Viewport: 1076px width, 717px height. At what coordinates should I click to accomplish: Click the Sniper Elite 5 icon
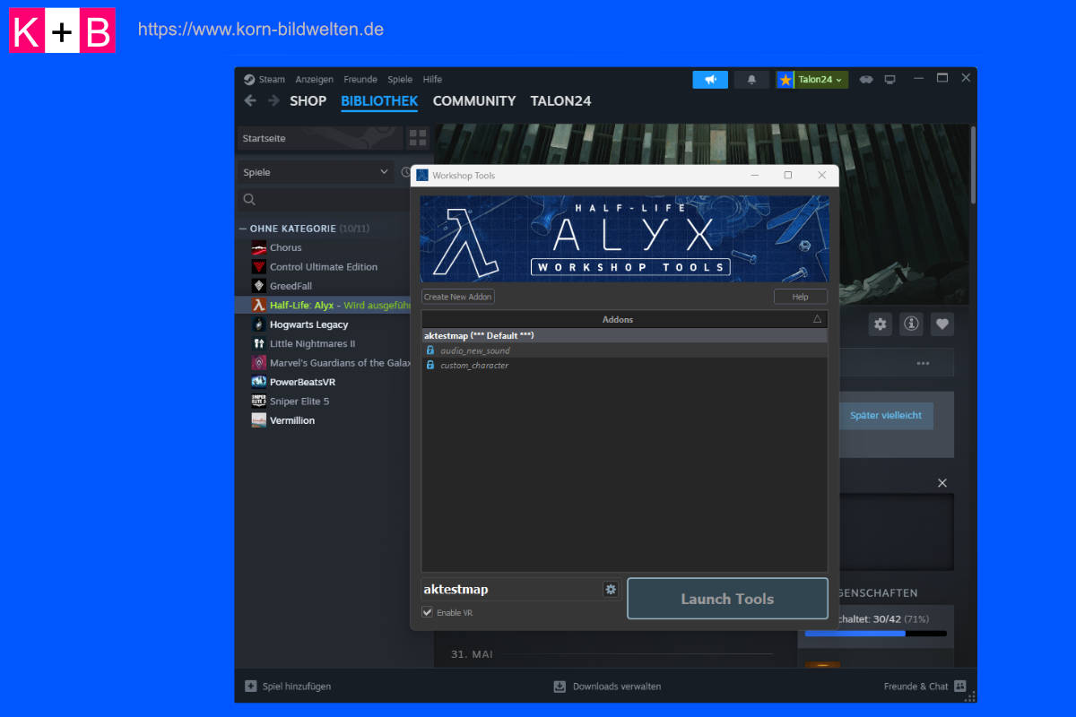(258, 401)
